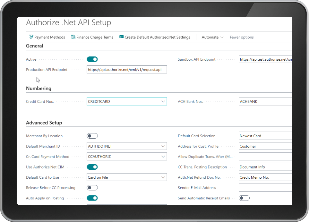Expand the Credit Card Nos. dropdown arrow
Viewport: 309px width, 222px height.
click(x=163, y=101)
